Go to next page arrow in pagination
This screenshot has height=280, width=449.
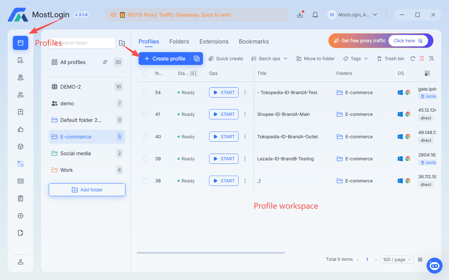(376, 260)
